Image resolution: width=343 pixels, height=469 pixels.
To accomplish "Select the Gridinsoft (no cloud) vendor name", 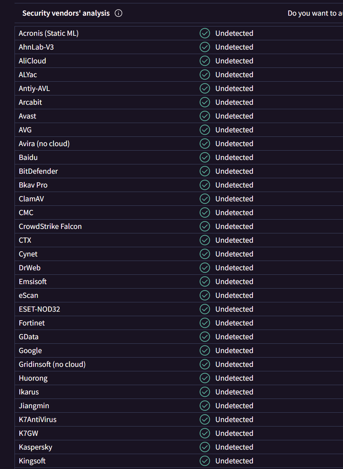I will (x=52, y=364).
